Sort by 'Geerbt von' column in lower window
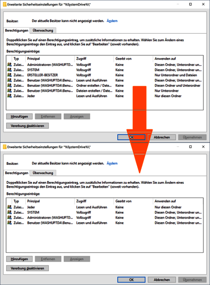The width and height of the screenshot is (210, 285). (x=134, y=201)
